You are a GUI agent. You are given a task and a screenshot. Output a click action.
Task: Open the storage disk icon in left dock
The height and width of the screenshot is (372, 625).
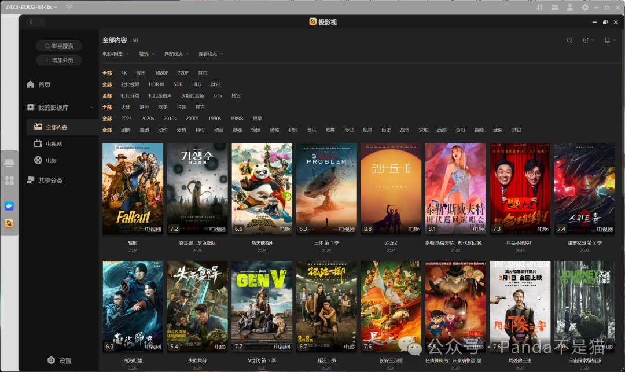pos(9,163)
